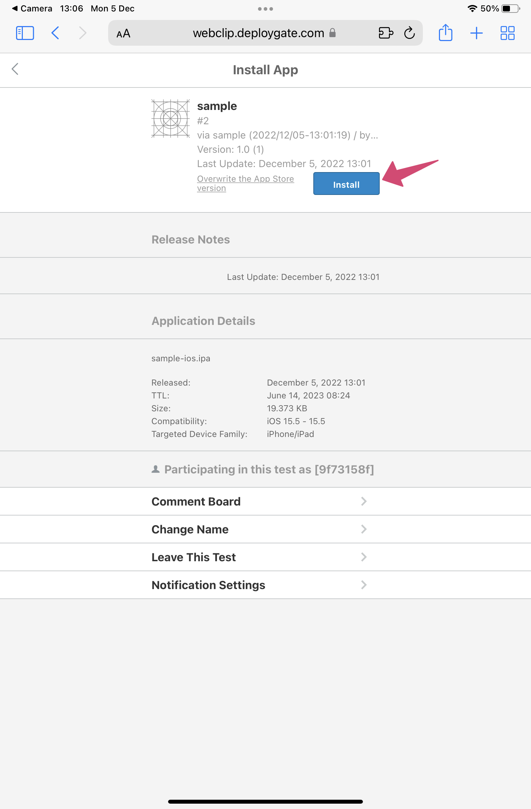531x809 pixels.
Task: Toggle the Safari sidebar panel
Action: click(x=25, y=33)
